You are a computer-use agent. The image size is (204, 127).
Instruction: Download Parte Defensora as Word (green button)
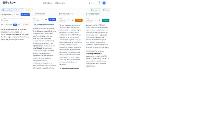pyautogui.click(x=106, y=20)
